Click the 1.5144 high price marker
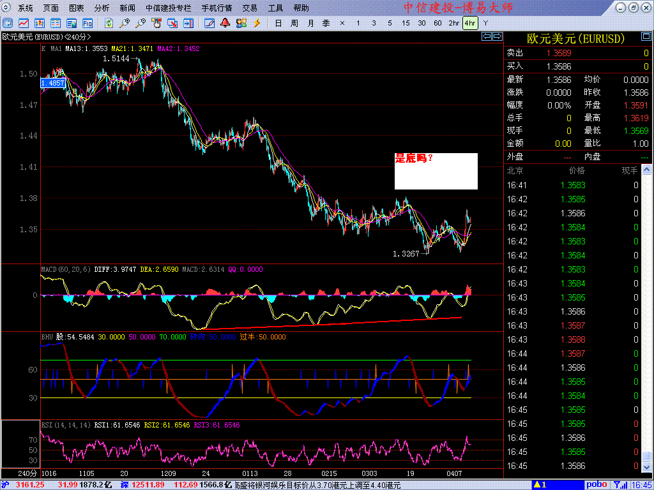 [116, 59]
